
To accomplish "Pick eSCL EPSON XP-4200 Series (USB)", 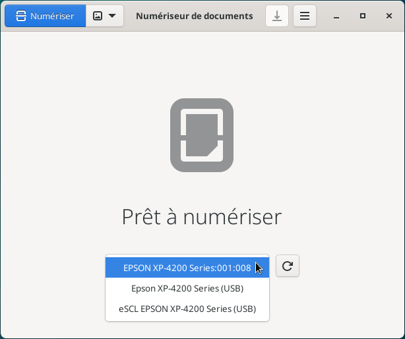I will pyautogui.click(x=187, y=309).
